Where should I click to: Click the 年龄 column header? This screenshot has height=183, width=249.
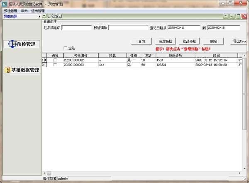148,56
